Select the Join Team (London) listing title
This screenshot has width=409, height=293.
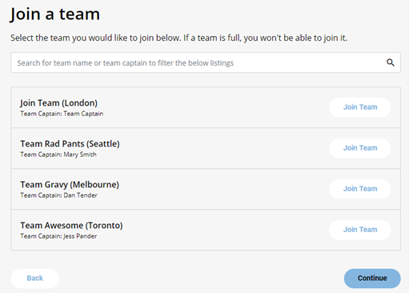tap(58, 103)
